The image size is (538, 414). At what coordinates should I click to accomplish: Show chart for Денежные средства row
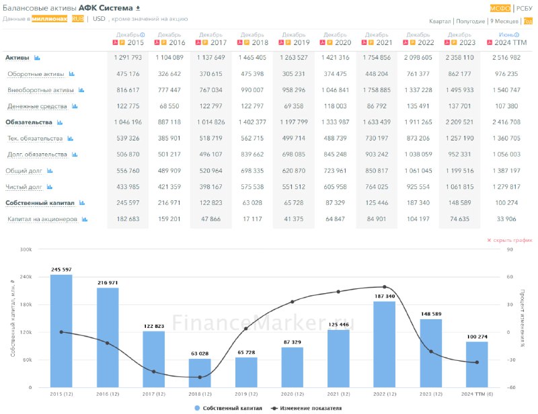pyautogui.click(x=75, y=106)
